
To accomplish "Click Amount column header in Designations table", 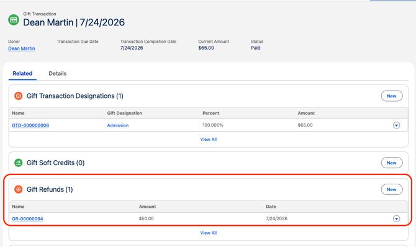I will coord(306,113).
